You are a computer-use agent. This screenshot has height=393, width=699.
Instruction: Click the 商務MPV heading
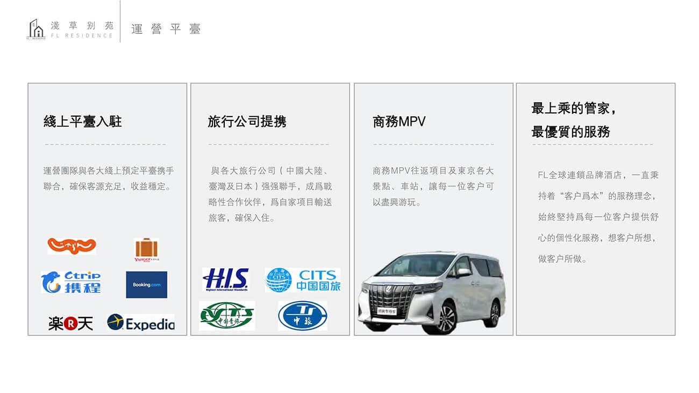(399, 122)
